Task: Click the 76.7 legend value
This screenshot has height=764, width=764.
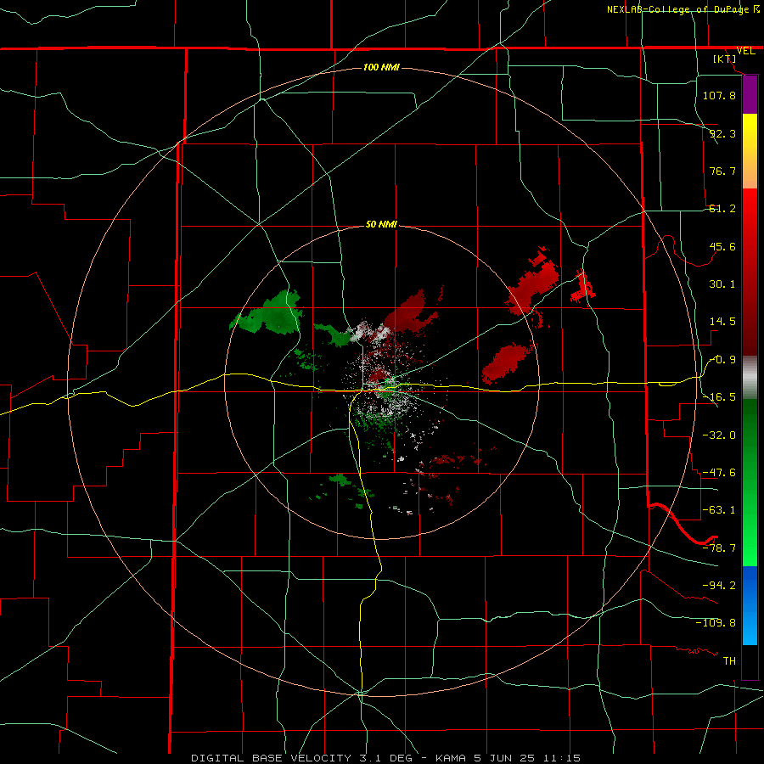Action: 722,171
